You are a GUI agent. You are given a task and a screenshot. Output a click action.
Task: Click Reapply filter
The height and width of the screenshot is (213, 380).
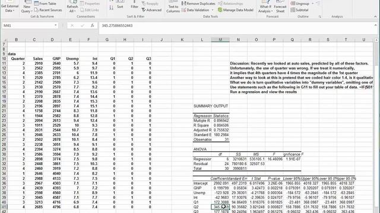(150, 4)
